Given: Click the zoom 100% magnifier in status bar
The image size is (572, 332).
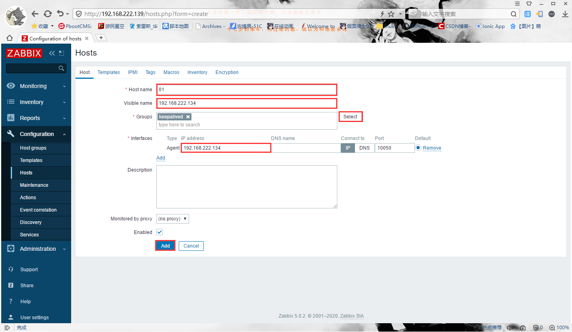Looking at the screenshot, I should [x=552, y=328].
